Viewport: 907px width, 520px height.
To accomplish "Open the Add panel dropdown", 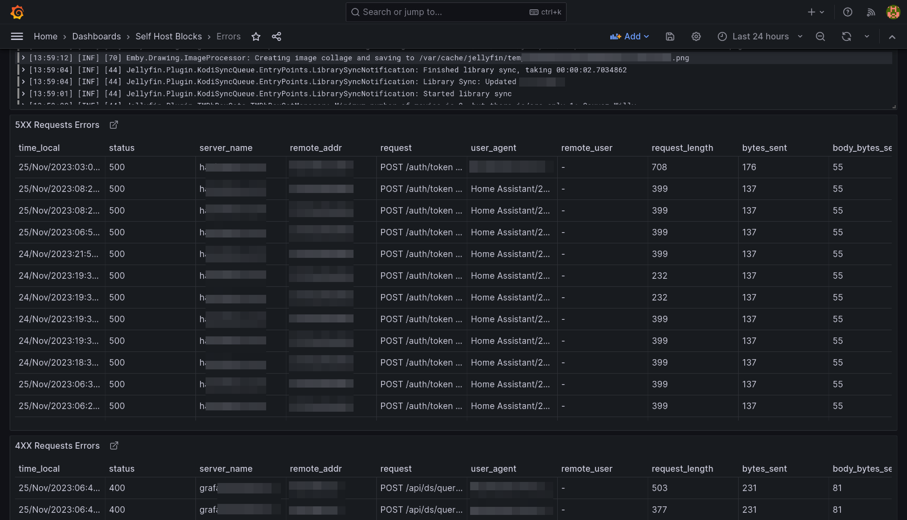I will [x=630, y=36].
